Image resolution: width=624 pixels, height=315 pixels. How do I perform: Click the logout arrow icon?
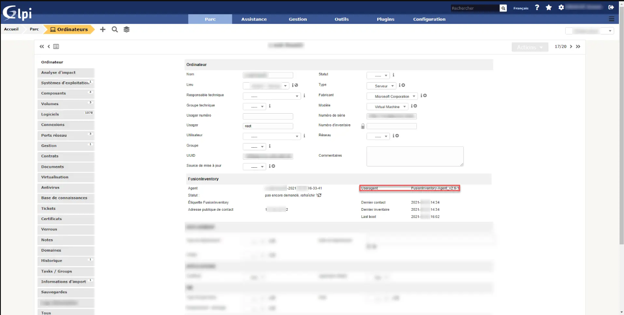(611, 8)
